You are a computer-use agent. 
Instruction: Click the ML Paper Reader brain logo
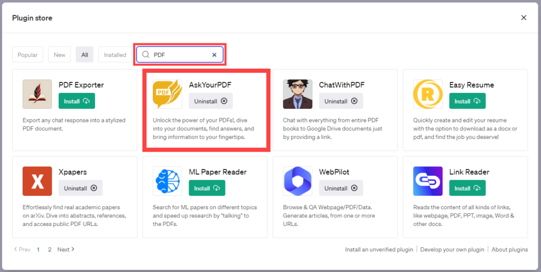point(167,181)
